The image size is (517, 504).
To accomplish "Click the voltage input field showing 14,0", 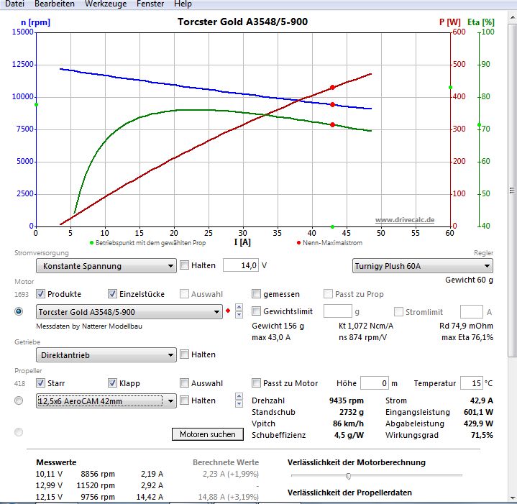I will click(x=241, y=265).
